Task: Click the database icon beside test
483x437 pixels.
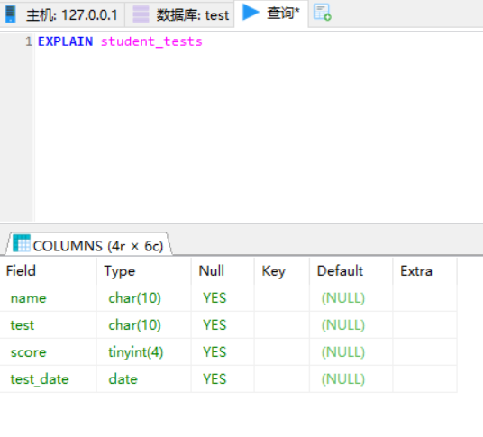Action: coord(141,14)
